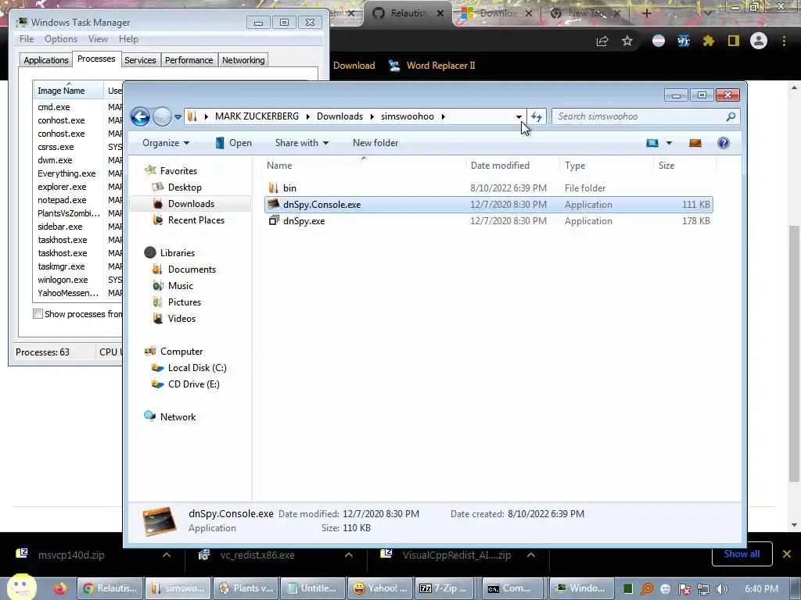Viewport: 801px width, 600px height.
Task: Open Documents library in sidebar
Action: pos(192,270)
